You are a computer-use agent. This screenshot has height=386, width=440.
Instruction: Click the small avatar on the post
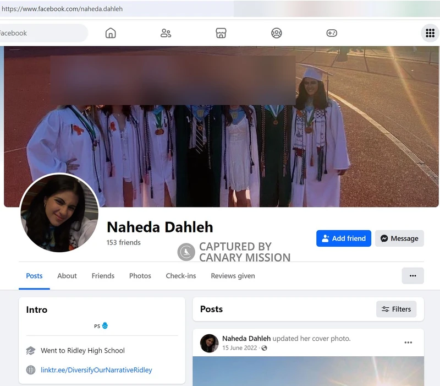209,343
